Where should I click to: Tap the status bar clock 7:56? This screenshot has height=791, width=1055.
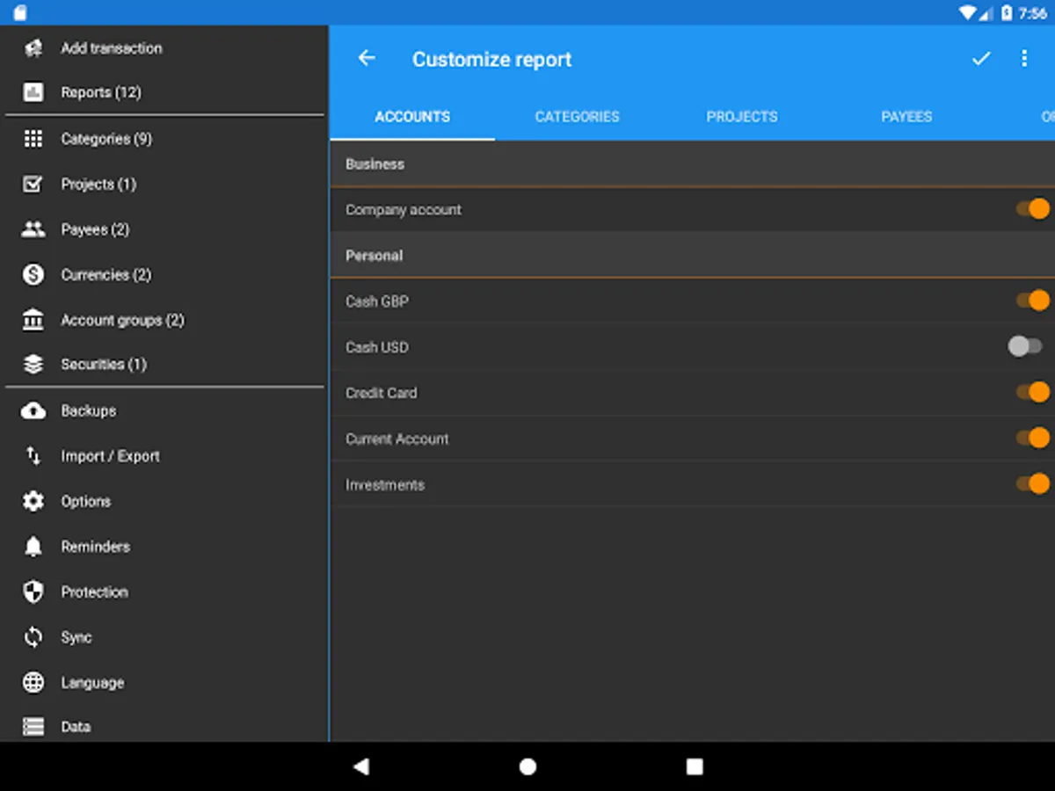1033,12
